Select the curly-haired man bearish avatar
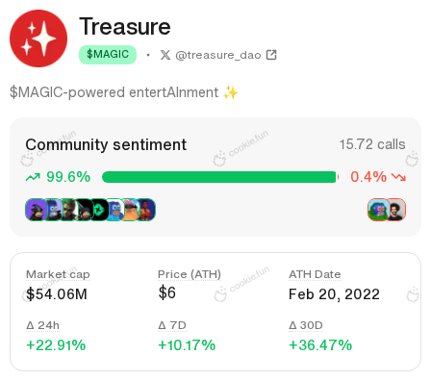The height and width of the screenshot is (381, 431). [397, 210]
